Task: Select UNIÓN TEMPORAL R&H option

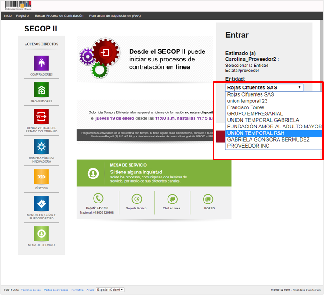Action: pos(273,133)
